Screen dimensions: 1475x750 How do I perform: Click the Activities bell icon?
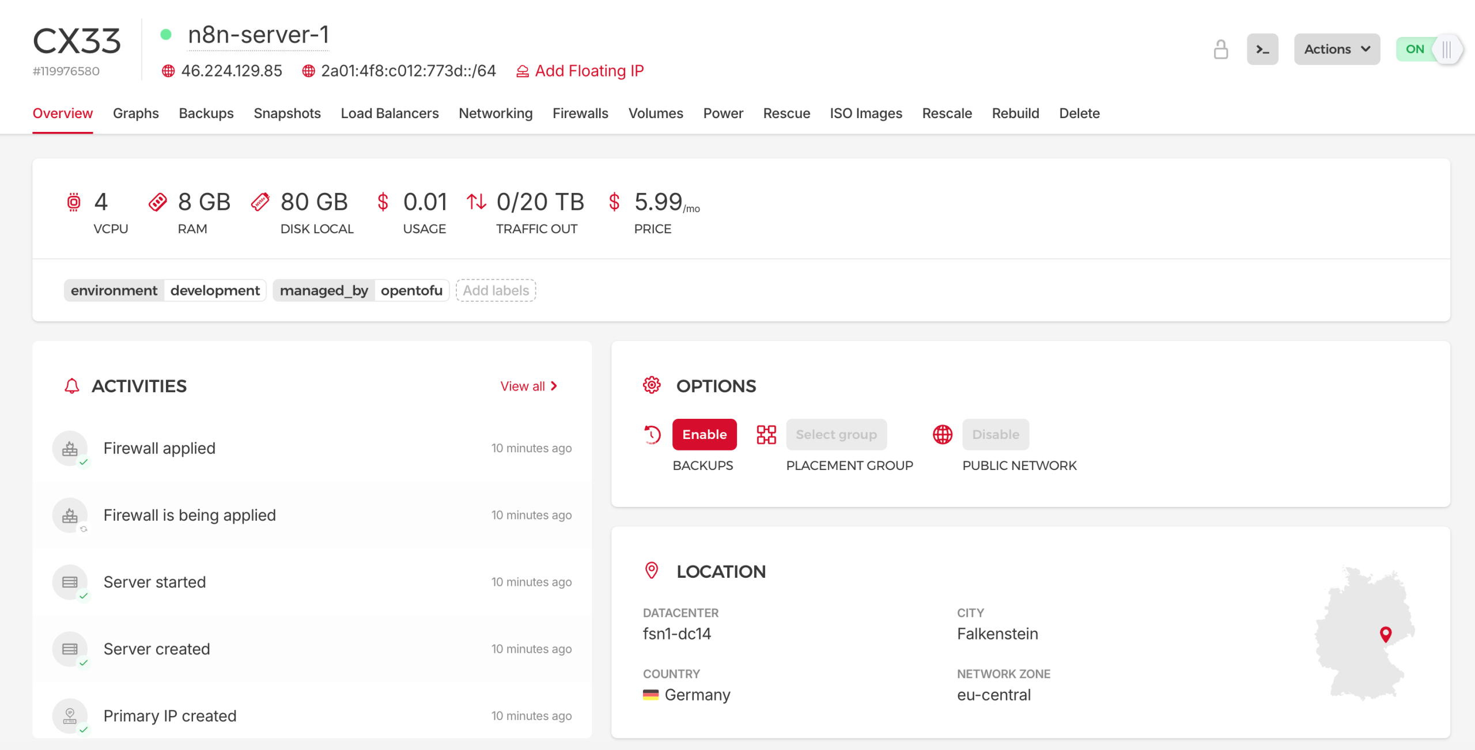(72, 386)
